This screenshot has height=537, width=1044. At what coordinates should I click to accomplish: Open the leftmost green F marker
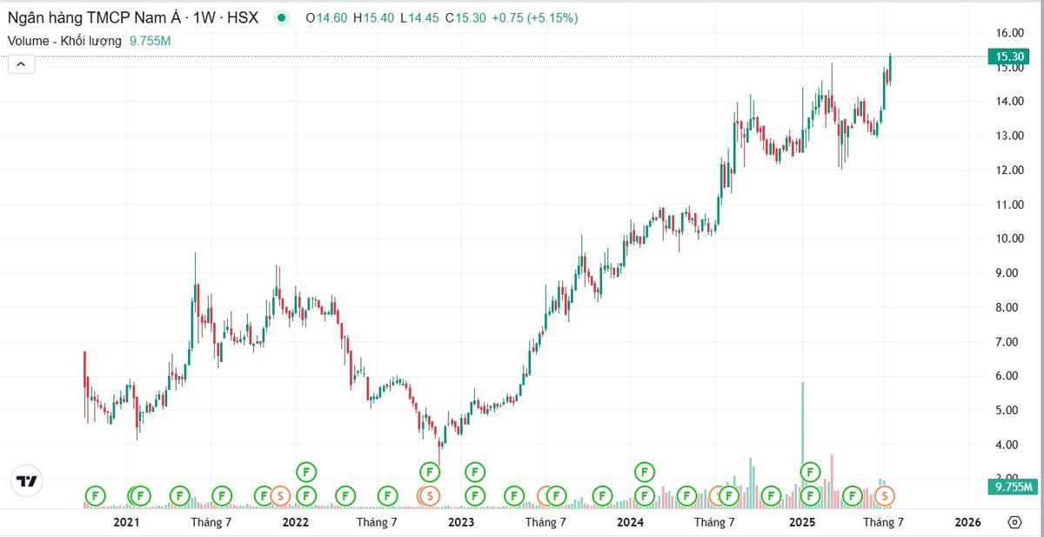94,495
